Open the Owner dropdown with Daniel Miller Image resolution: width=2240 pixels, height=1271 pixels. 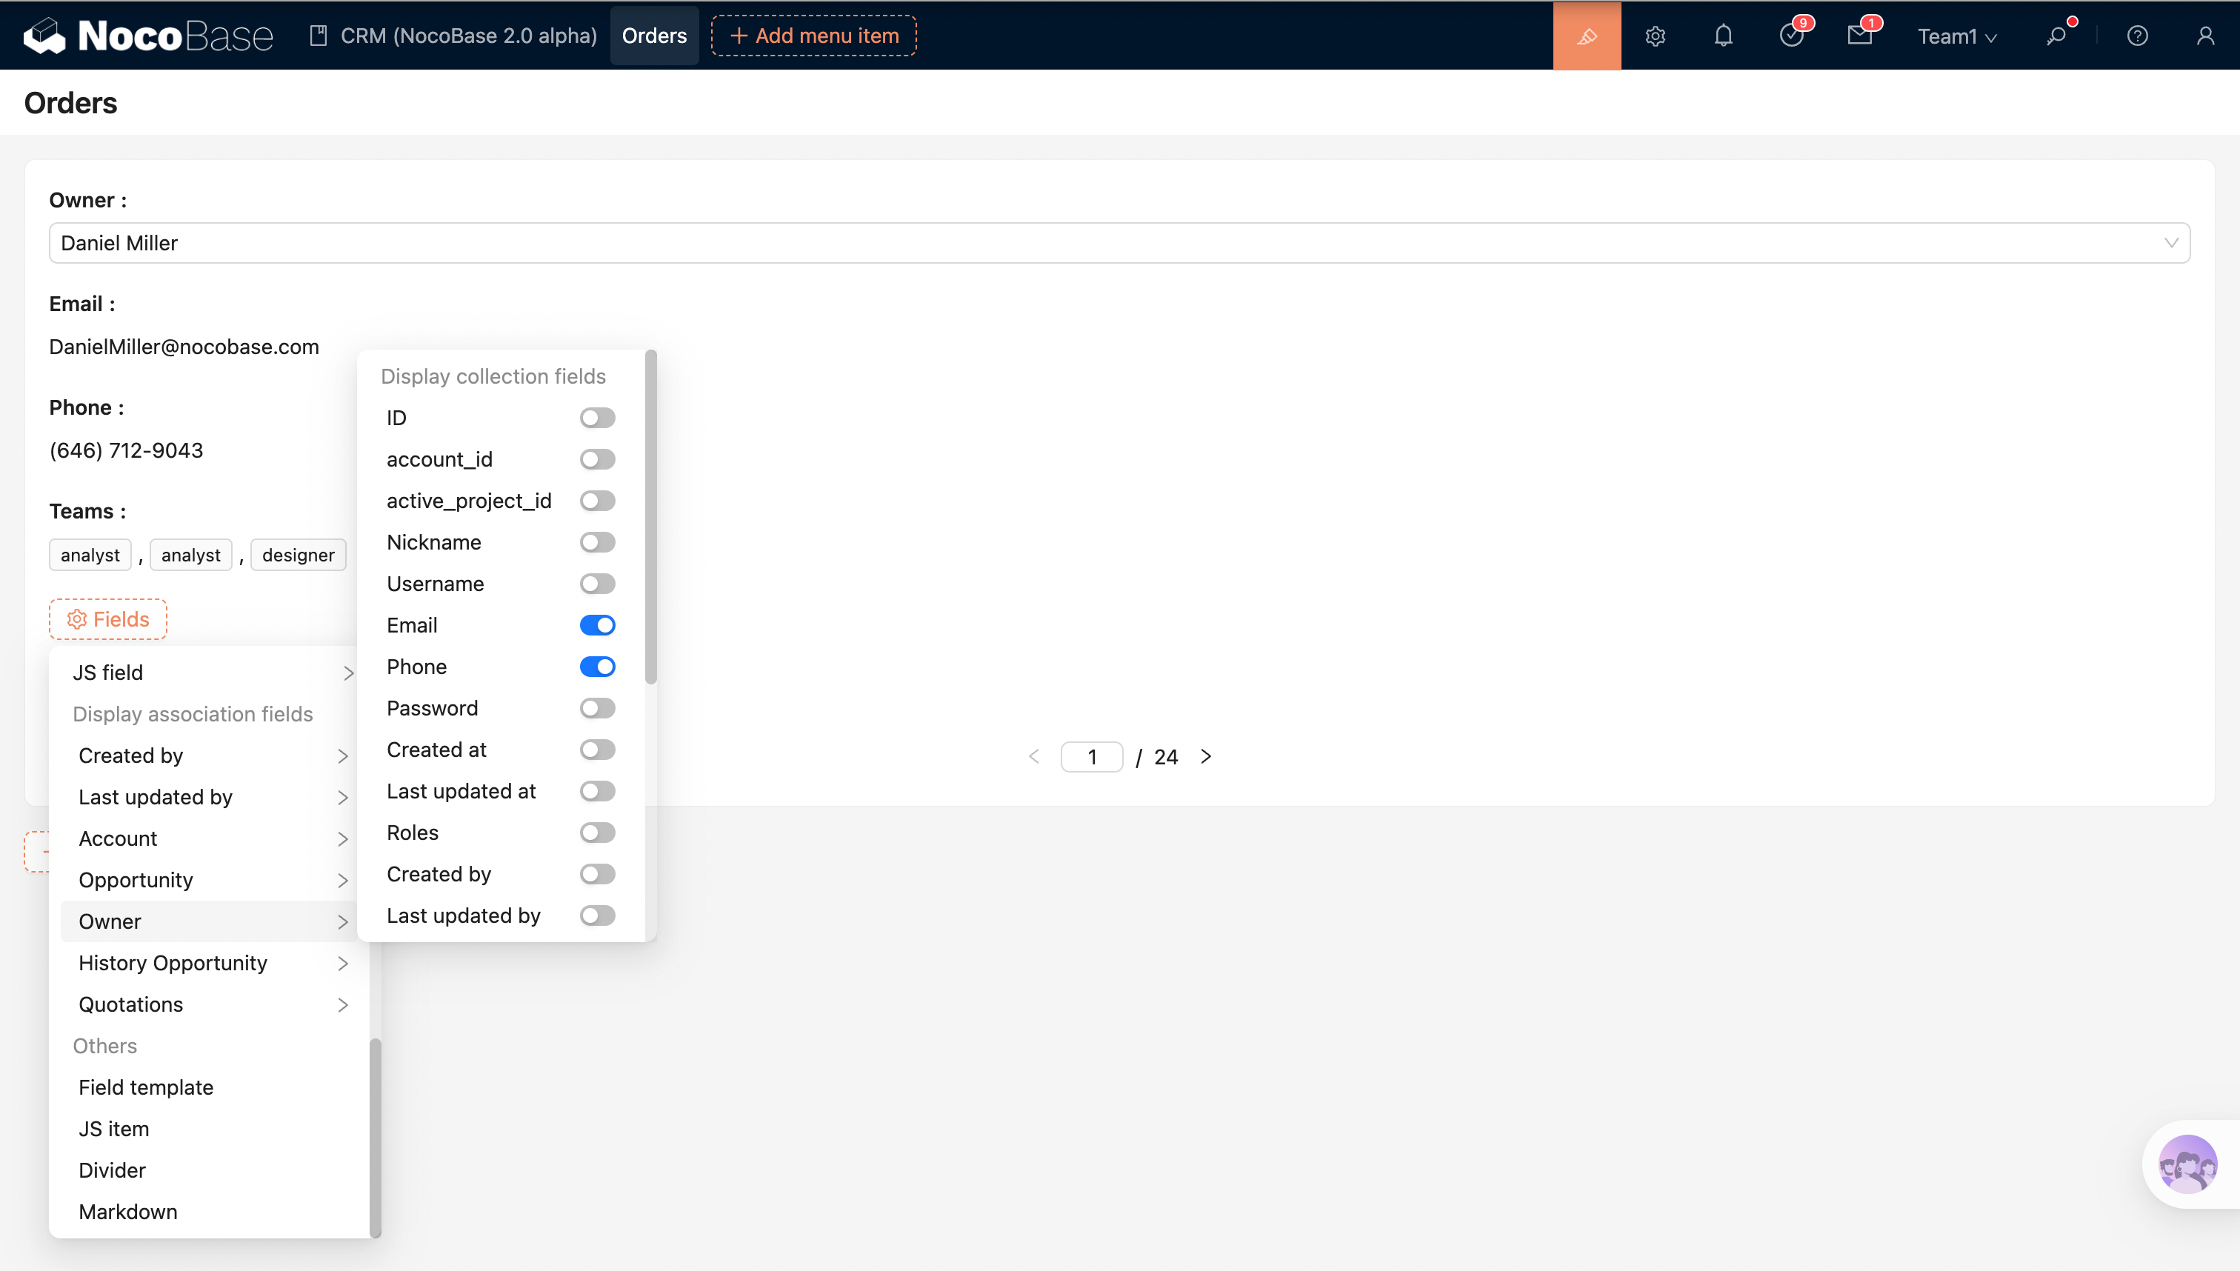[1119, 243]
